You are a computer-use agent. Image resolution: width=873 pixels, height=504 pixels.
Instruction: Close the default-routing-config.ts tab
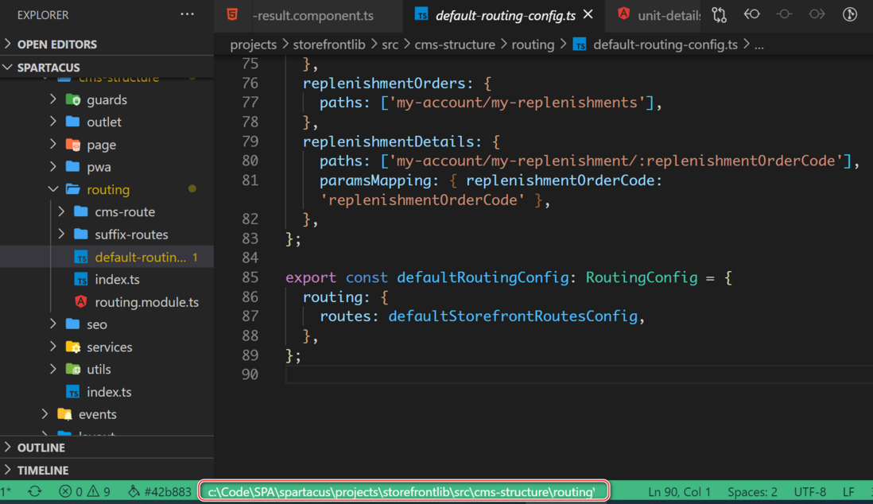[x=588, y=14]
